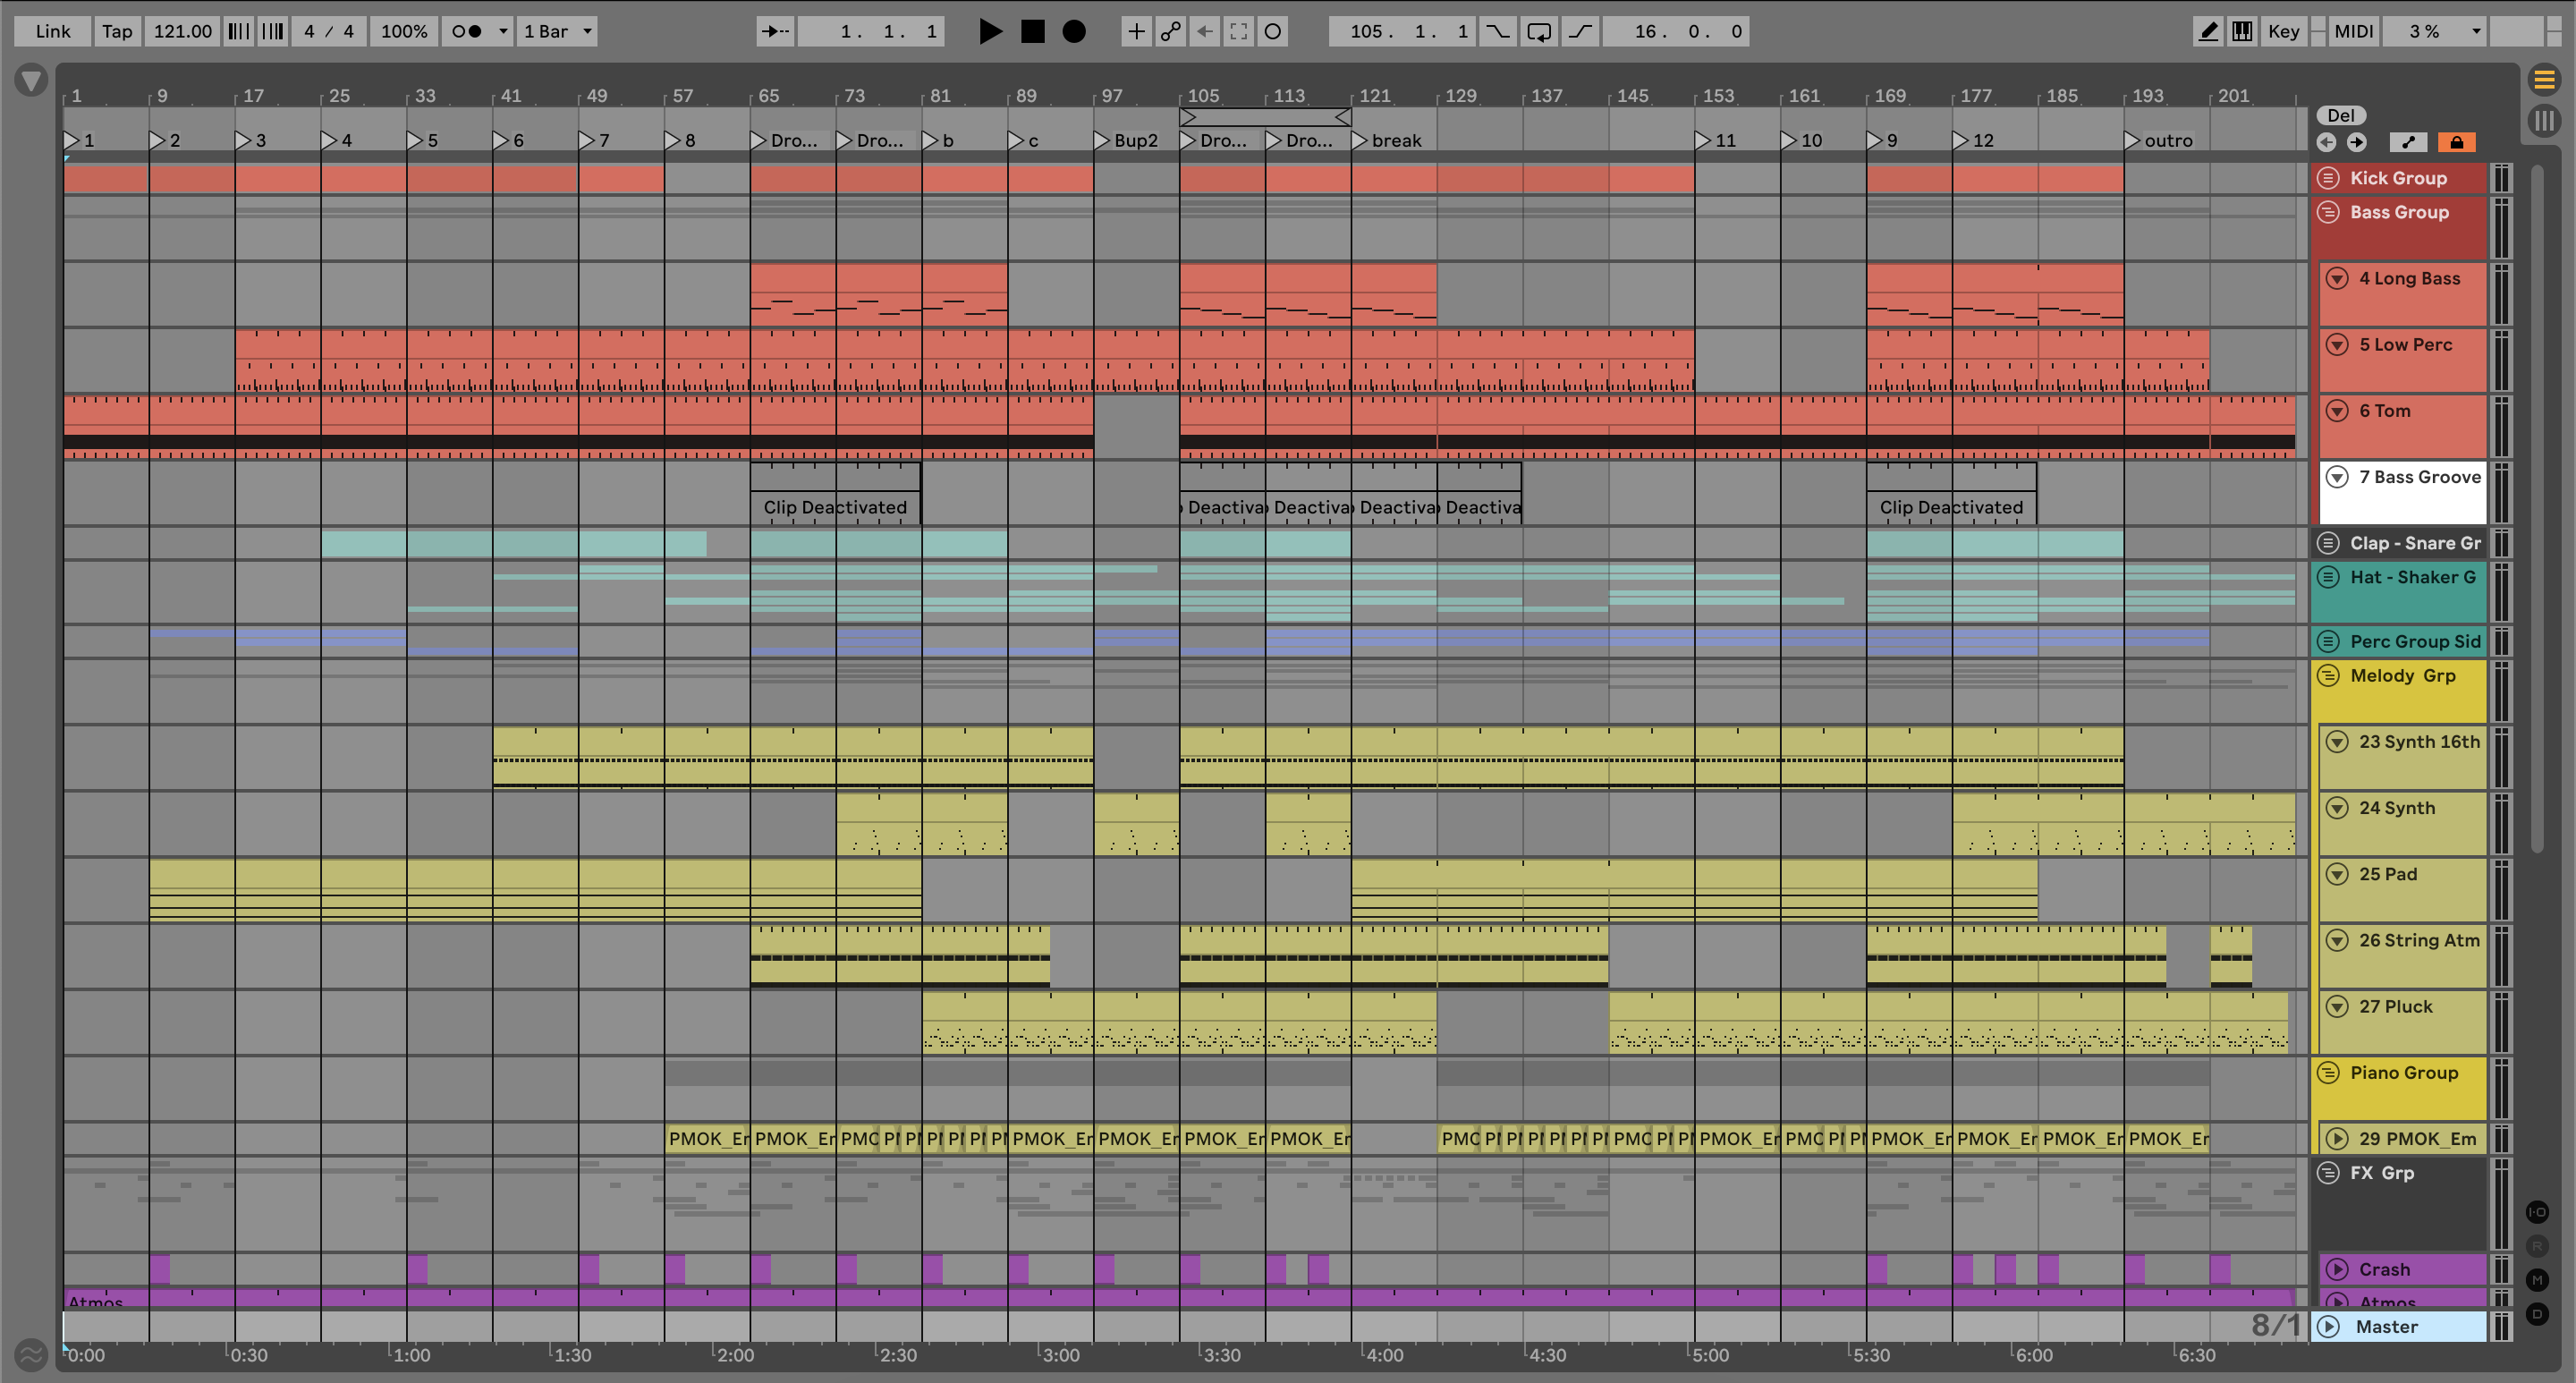
Task: Click Next Locator arrow button
Action: point(2357,142)
